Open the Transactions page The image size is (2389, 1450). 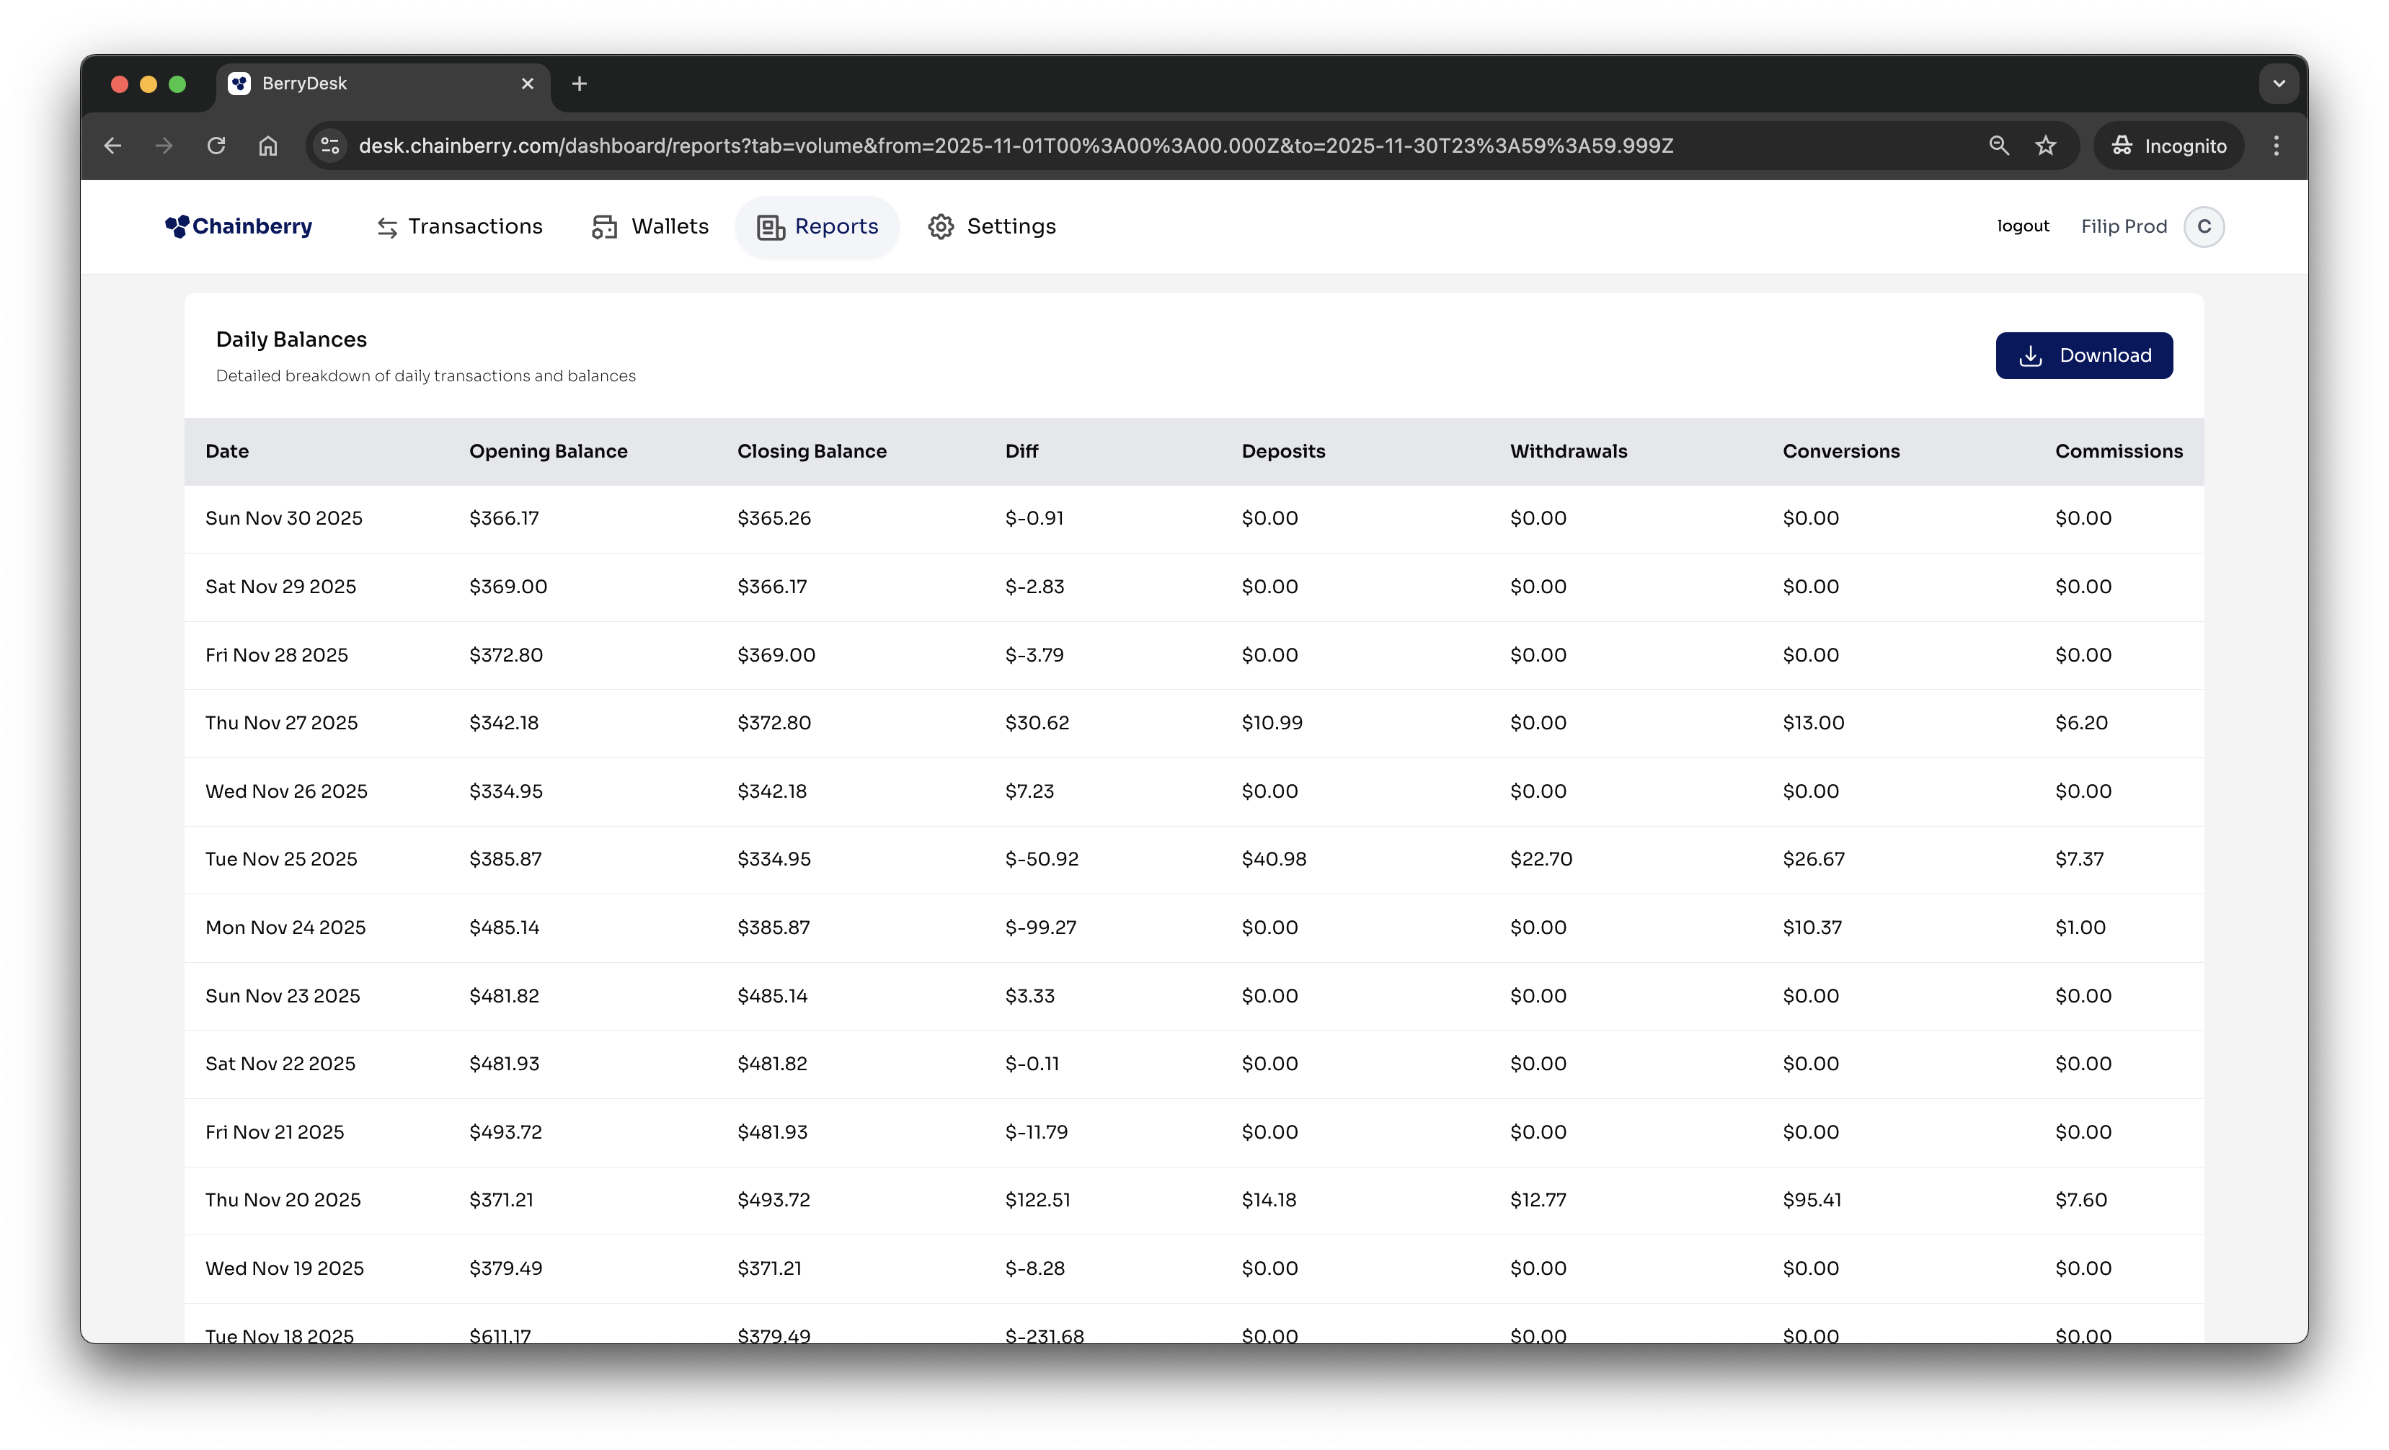pyautogui.click(x=460, y=227)
